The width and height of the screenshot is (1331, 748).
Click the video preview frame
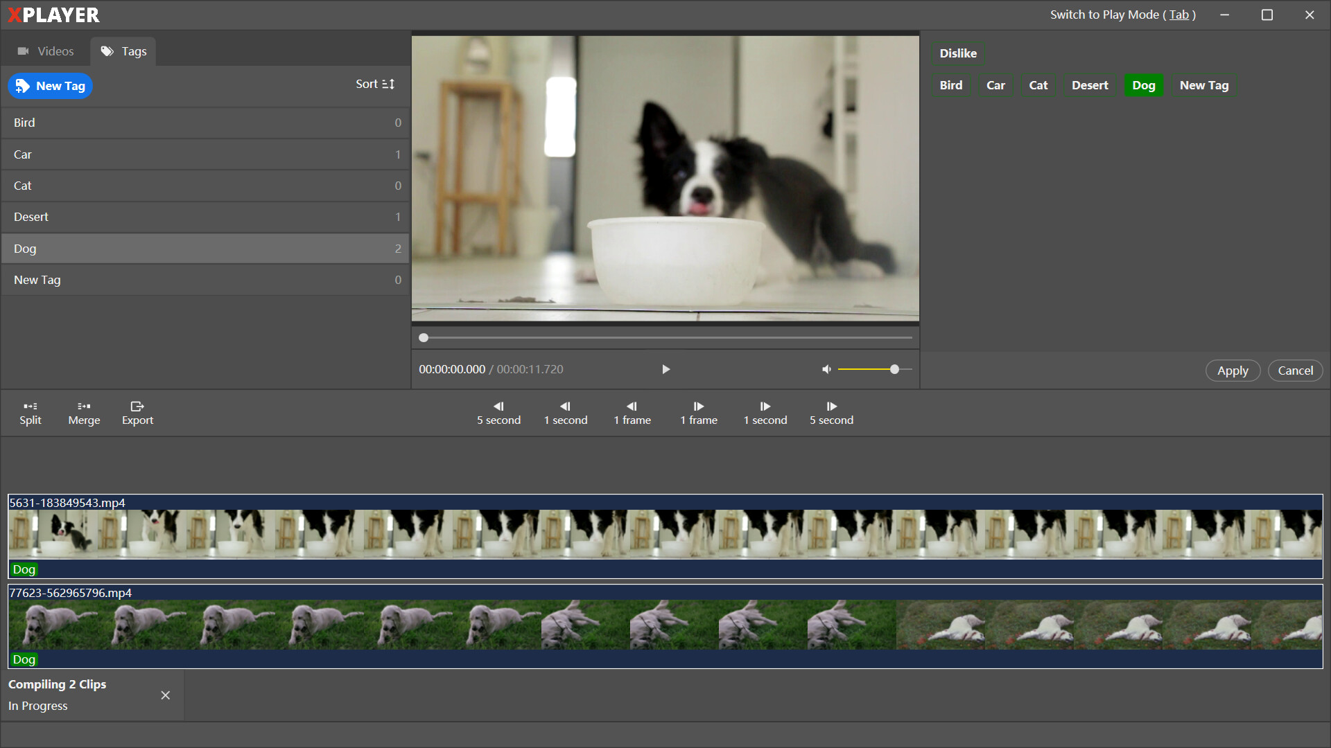pyautogui.click(x=665, y=178)
